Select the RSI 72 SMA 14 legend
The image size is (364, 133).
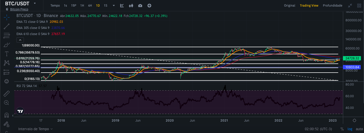[x=32, y=86]
